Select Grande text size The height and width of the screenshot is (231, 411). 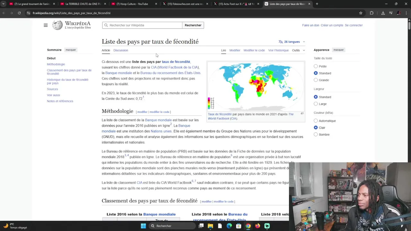[x=316, y=80]
